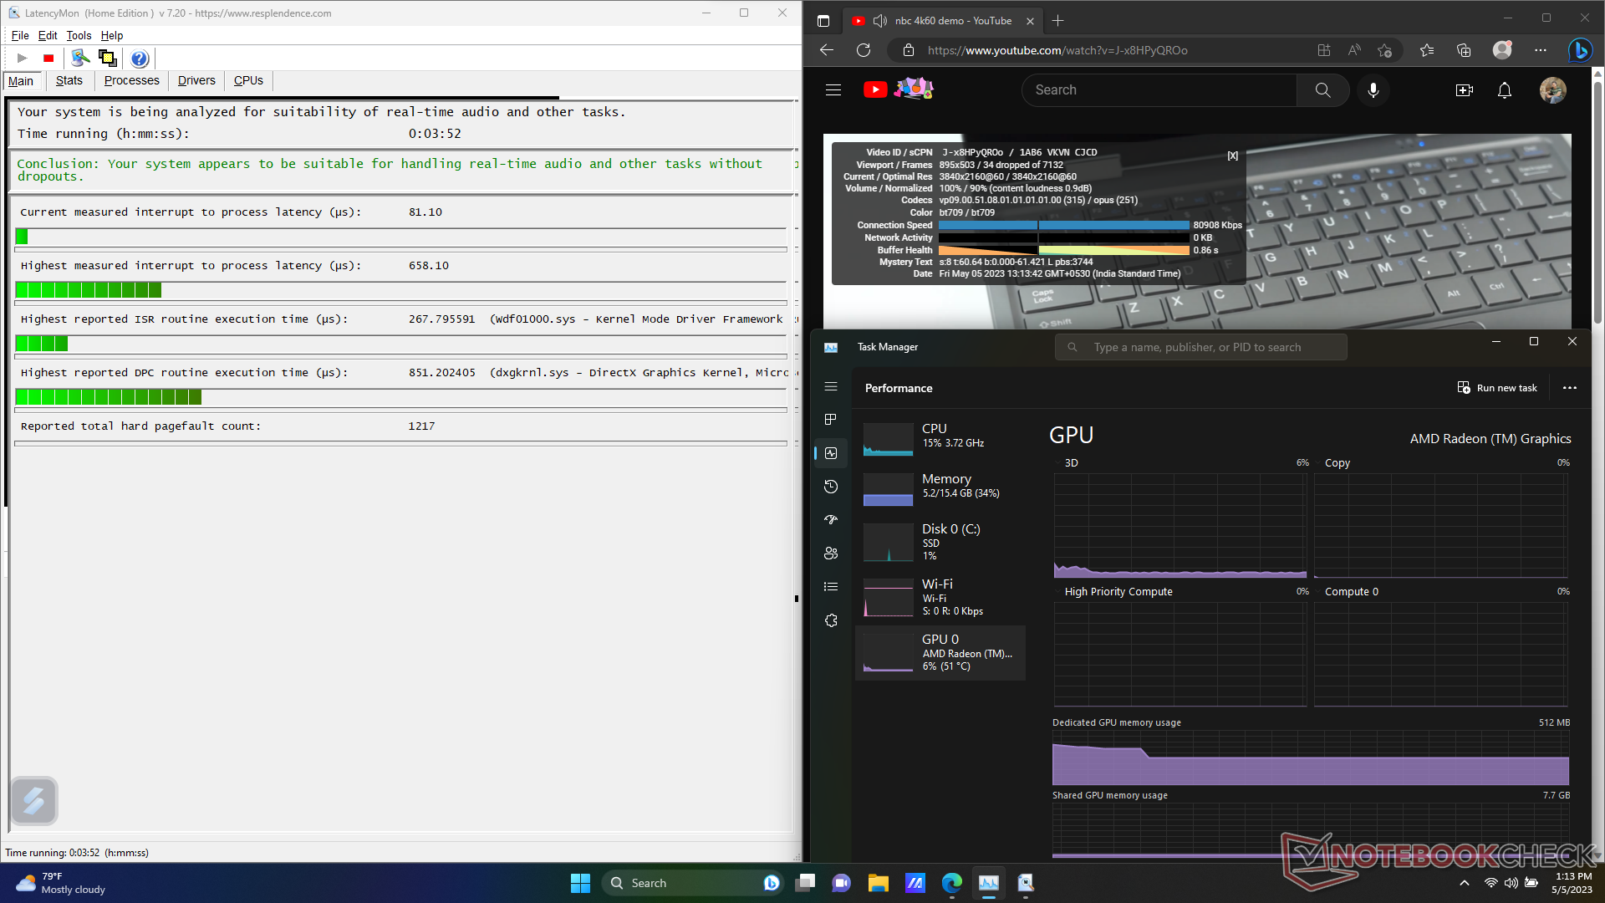1605x903 pixels.
Task: Open LatencyMon help question mark icon
Action: tap(140, 59)
